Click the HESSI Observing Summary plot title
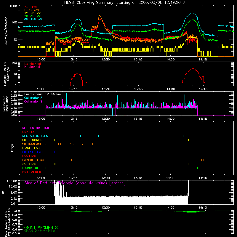Viewport: 237px width, 237px height. 125,3
